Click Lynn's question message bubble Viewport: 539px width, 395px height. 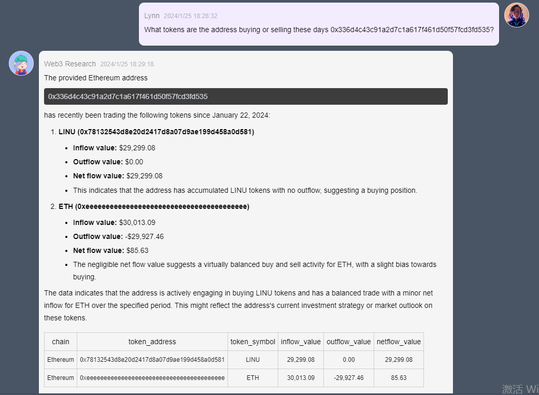[319, 24]
